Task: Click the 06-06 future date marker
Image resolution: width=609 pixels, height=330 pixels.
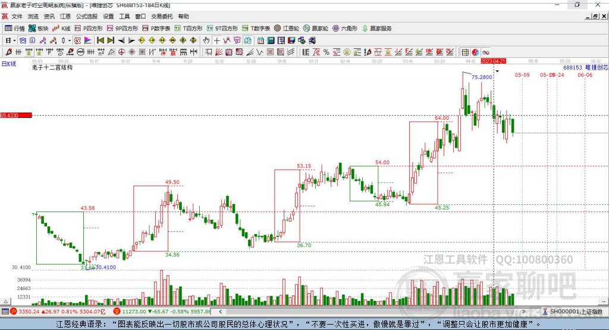Action: coord(585,74)
